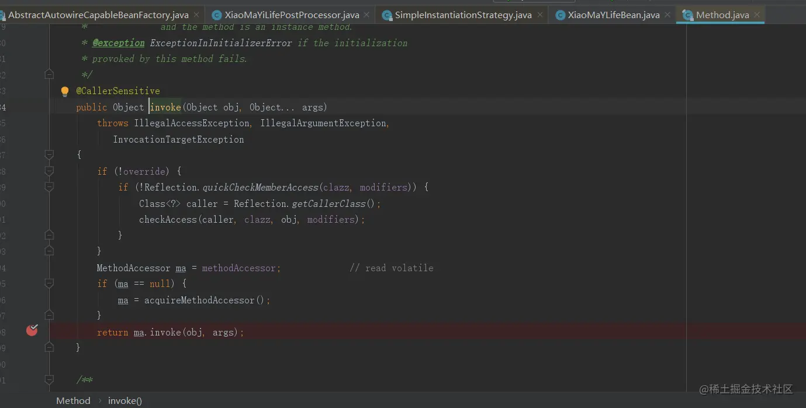
Task: Switch to XiaoMaYiLifePostProcessor.java tab
Action: pyautogui.click(x=292, y=15)
